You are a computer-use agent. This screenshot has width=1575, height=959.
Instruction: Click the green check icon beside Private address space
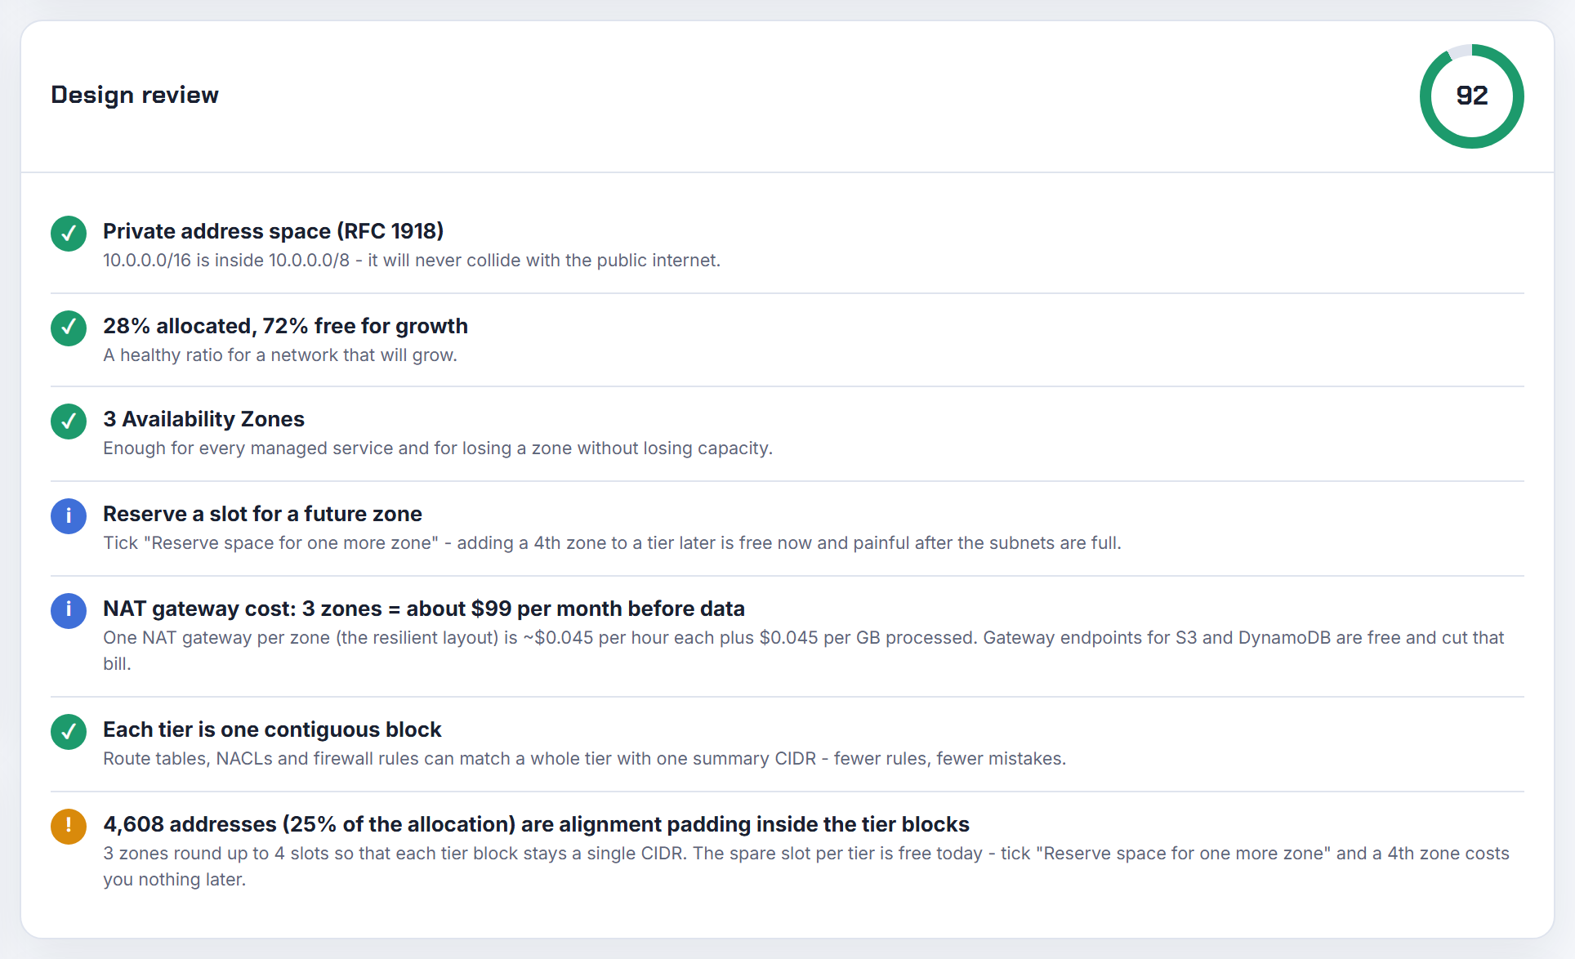(69, 234)
